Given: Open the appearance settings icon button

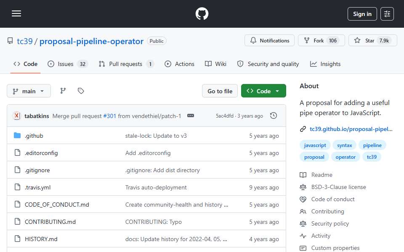Looking at the screenshot, I should (387, 14).
